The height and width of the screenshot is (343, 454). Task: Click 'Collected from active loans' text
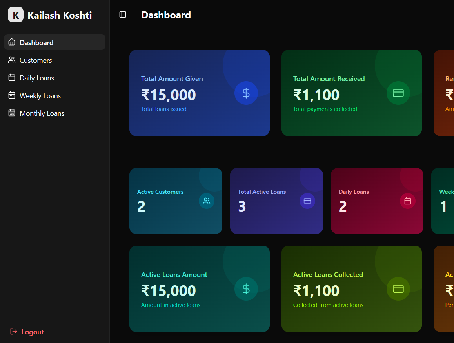tap(328, 305)
